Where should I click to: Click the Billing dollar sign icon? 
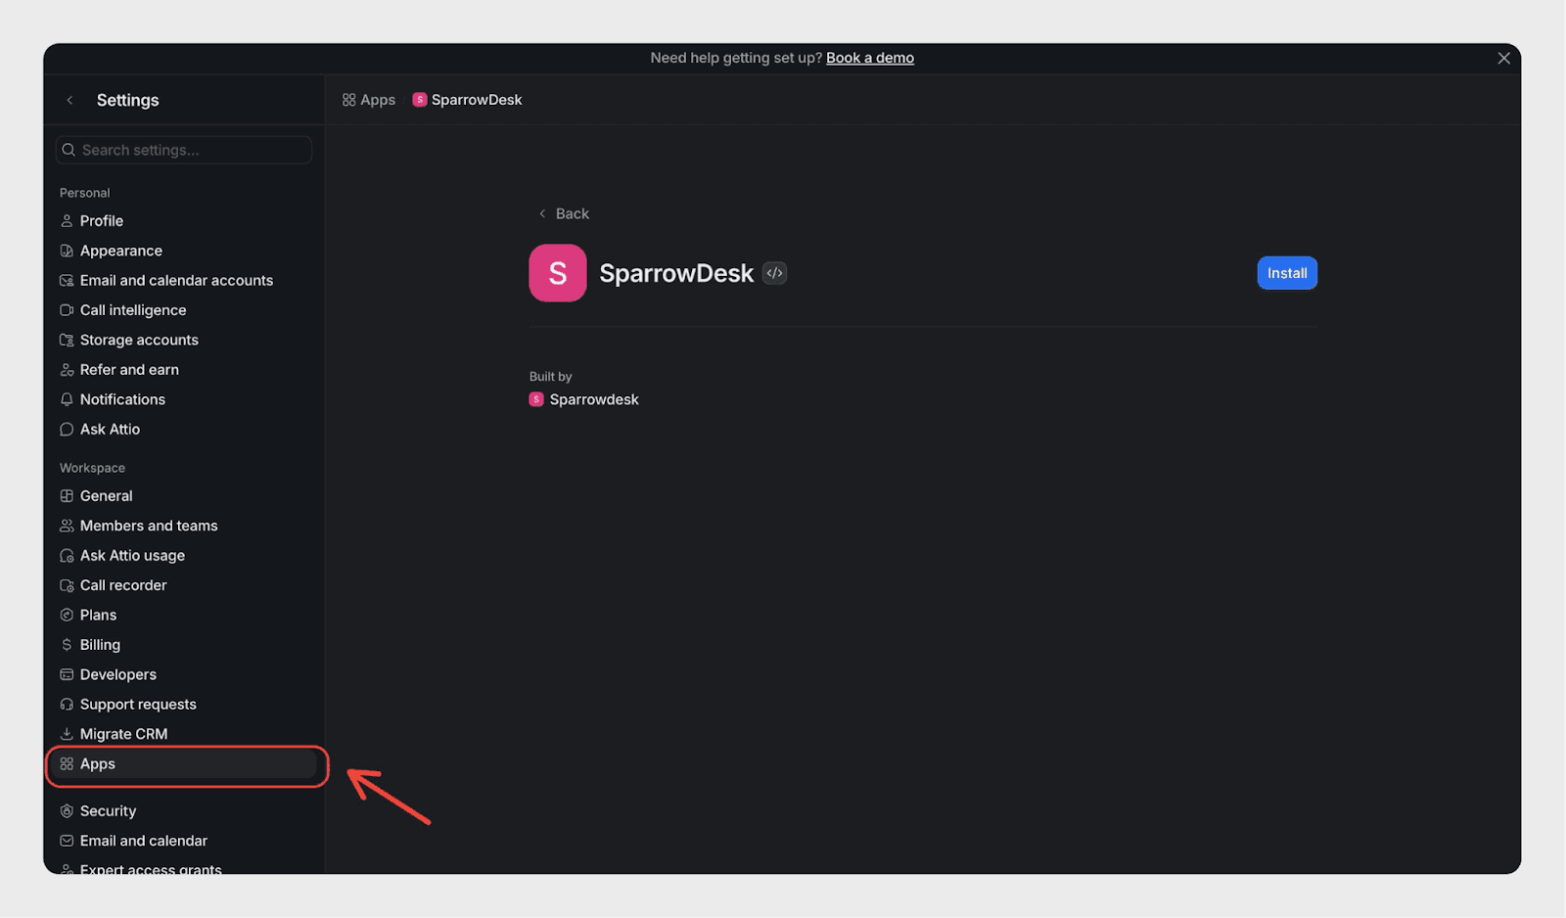pos(67,645)
